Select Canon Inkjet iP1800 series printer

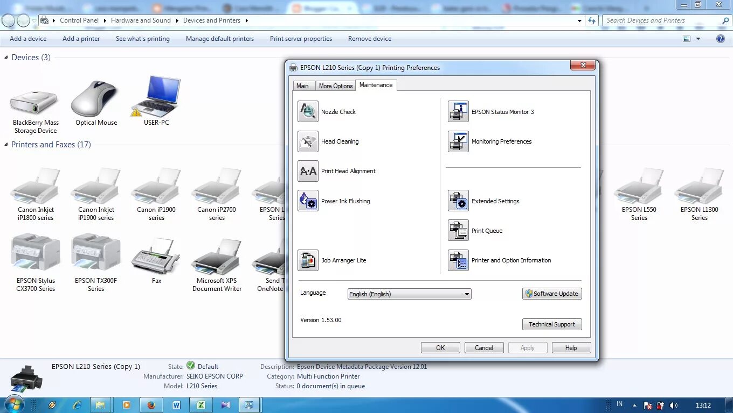pos(36,194)
